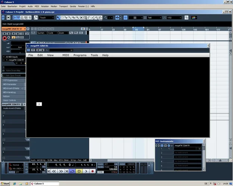The width and height of the screenshot is (233, 186).
Task: Select the Erase tool
Action: coord(73,17)
